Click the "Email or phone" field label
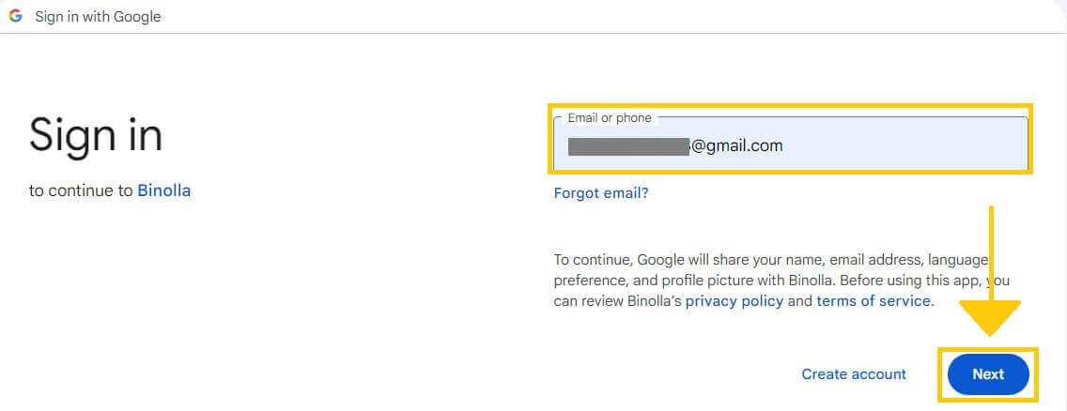 610,118
